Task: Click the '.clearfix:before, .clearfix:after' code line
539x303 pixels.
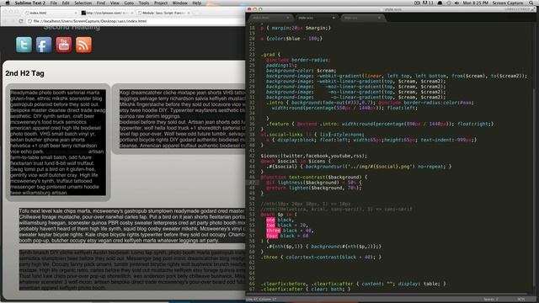Action: [353, 284]
